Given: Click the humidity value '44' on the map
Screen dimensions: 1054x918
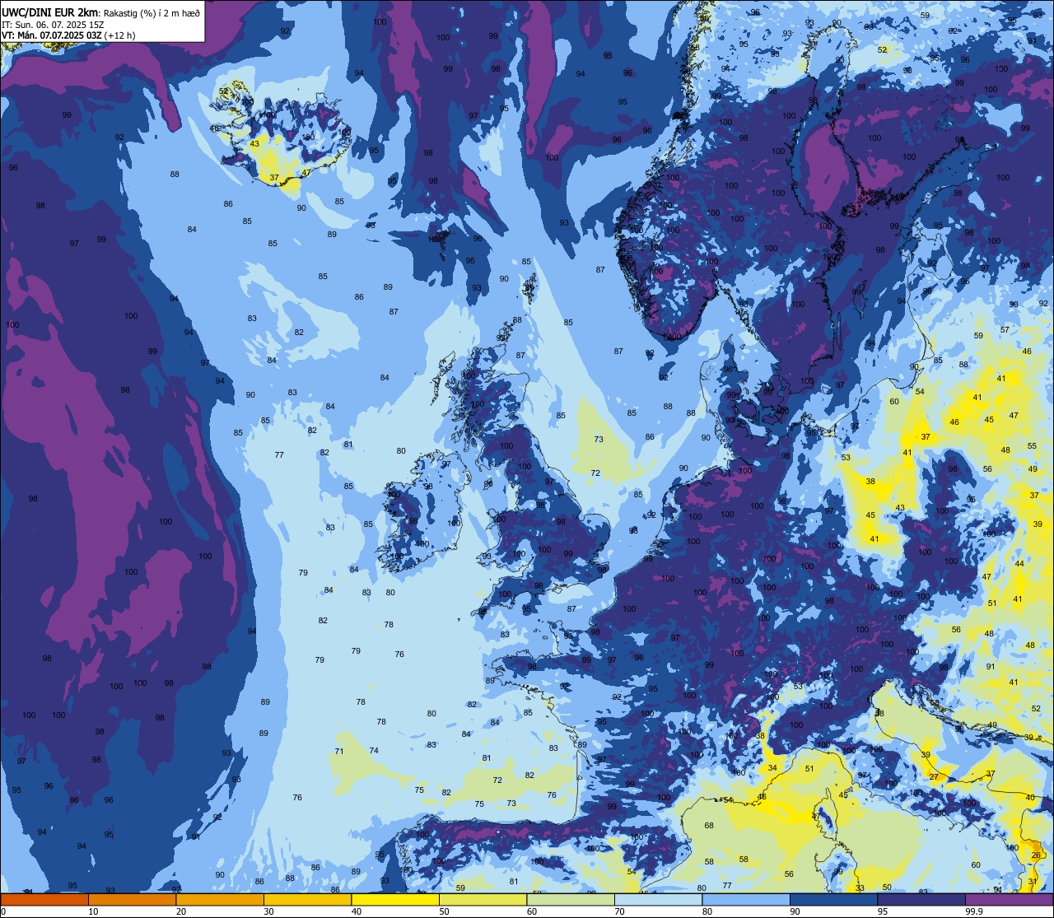Looking at the screenshot, I should click(1019, 564).
